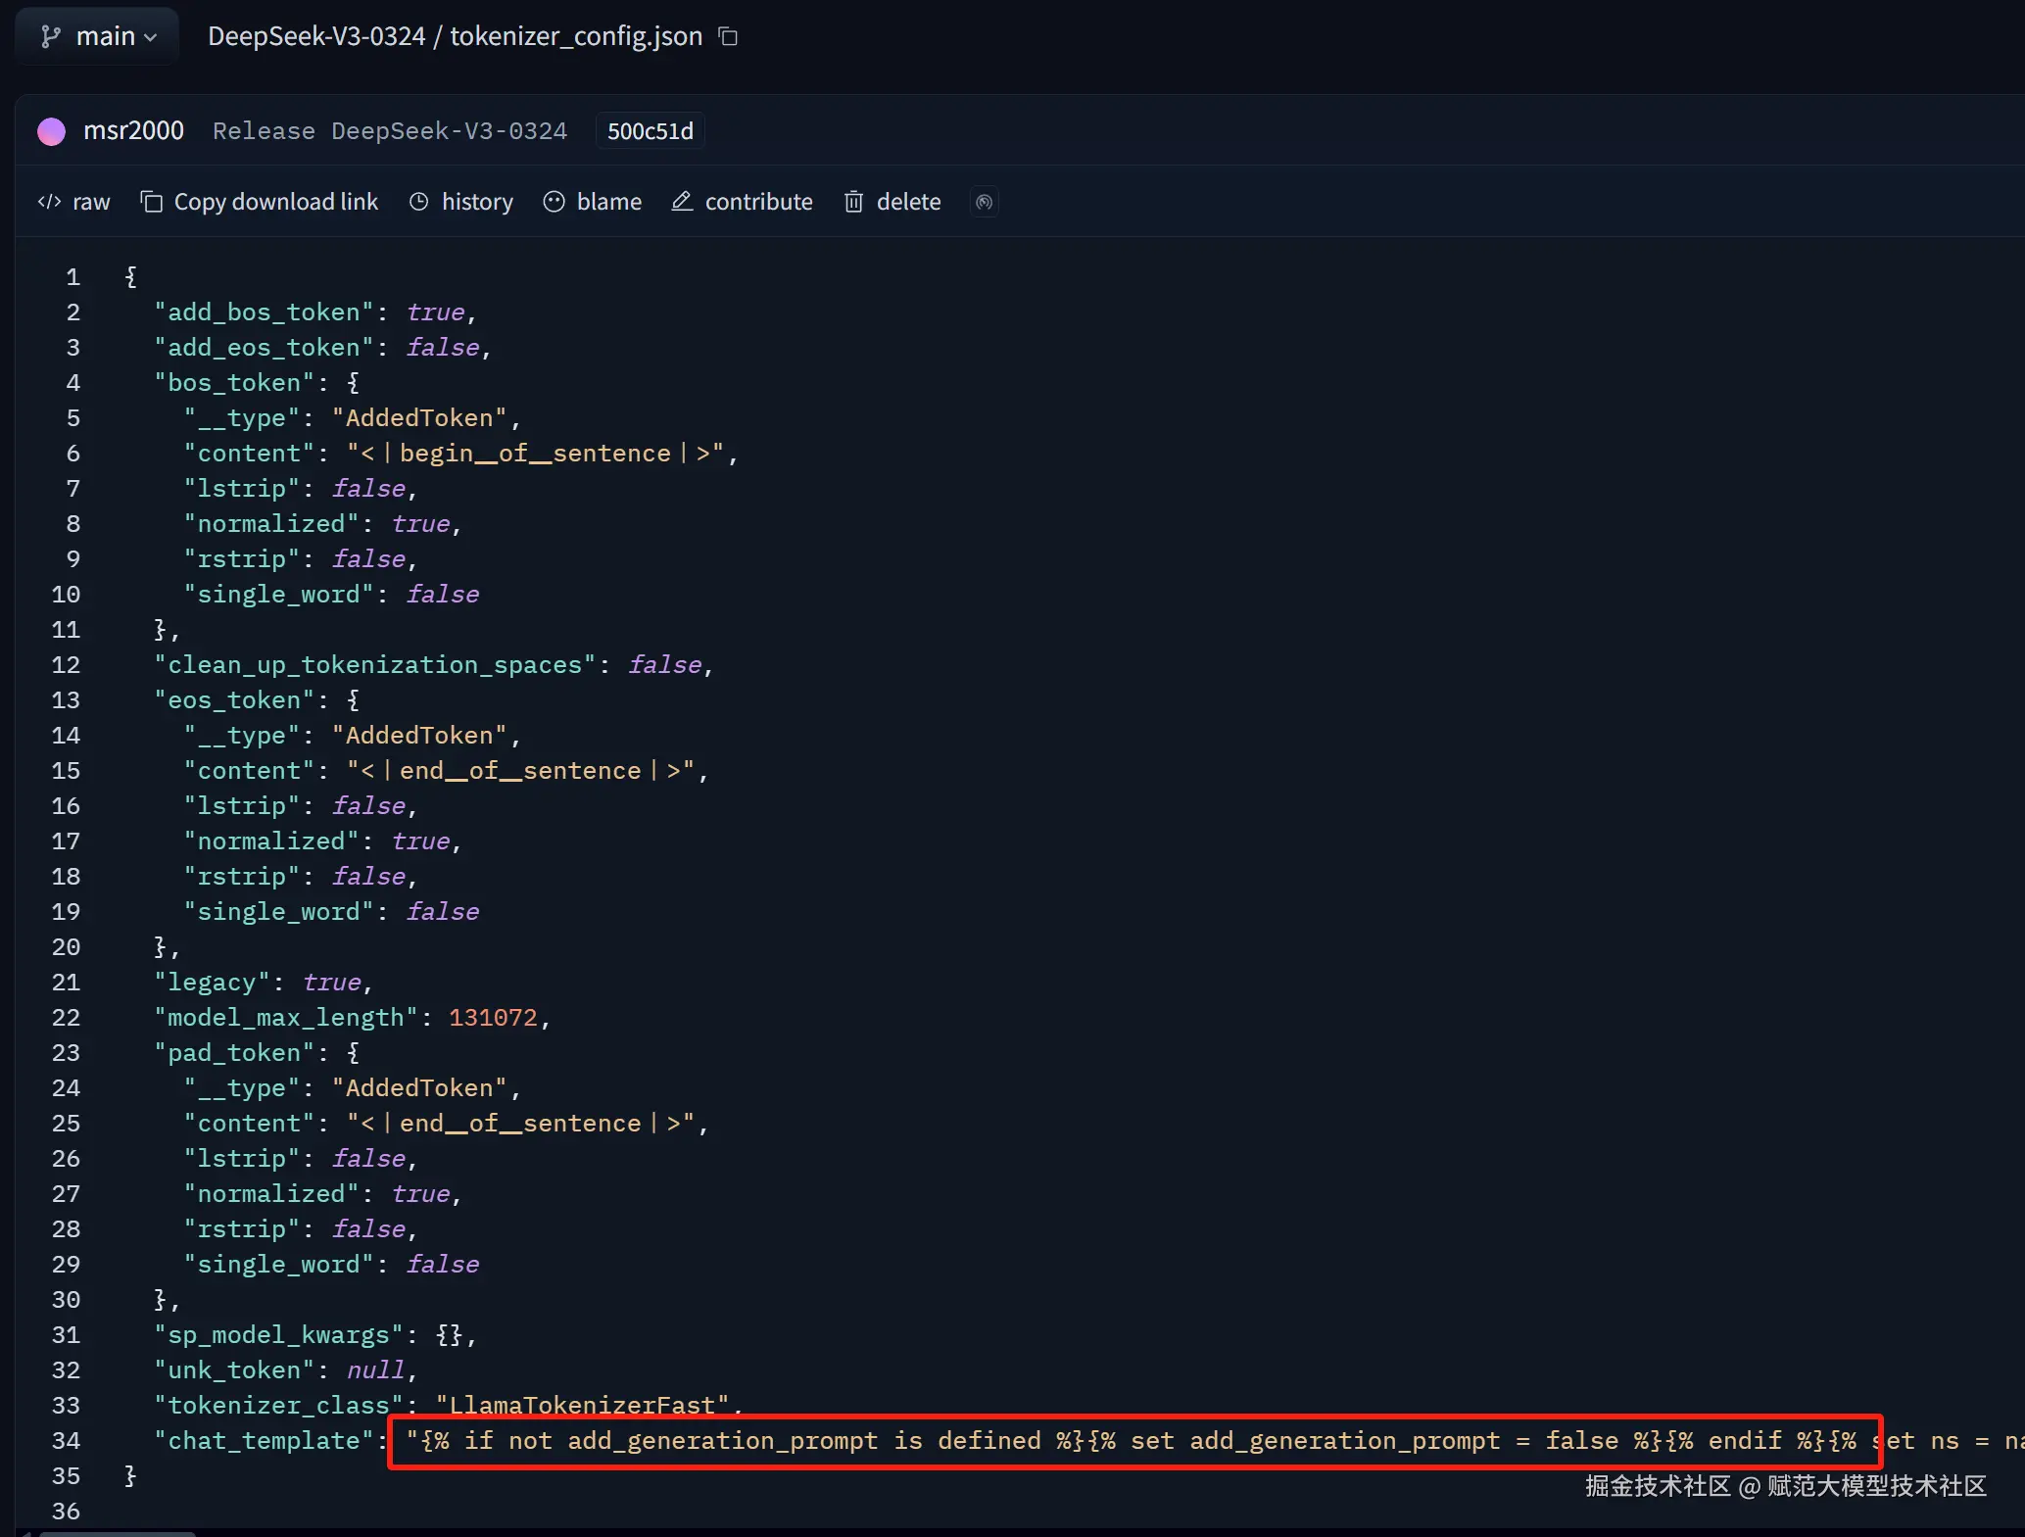This screenshot has height=1537, width=2025.
Task: Click the raw code brackets icon
Action: click(49, 202)
